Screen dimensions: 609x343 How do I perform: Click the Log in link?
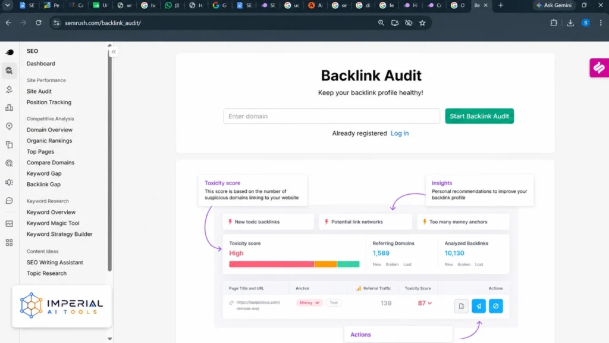point(400,133)
